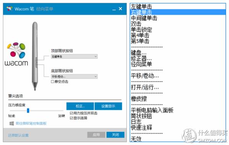Image resolution: width=229 pixels, height=145 pixels.
Task: Open the 顶部筒状按钮 dropdown
Action: click(74, 57)
